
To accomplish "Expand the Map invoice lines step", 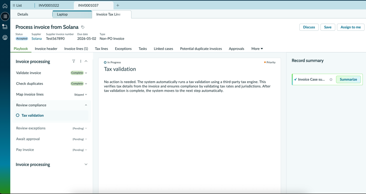I will 86,94.
